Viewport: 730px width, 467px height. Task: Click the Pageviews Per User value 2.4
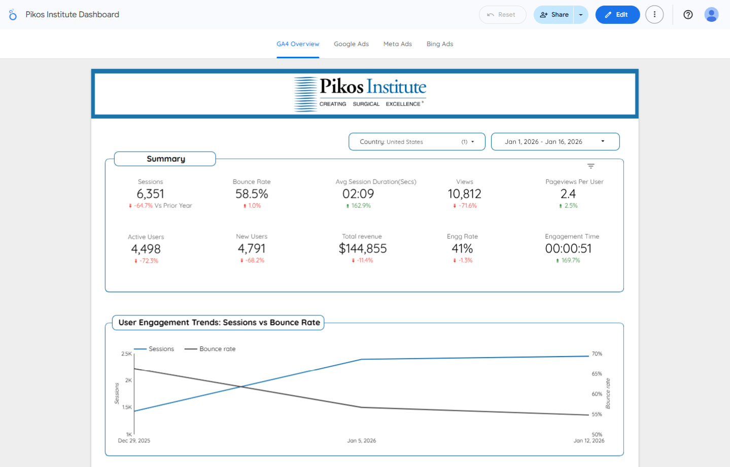568,194
